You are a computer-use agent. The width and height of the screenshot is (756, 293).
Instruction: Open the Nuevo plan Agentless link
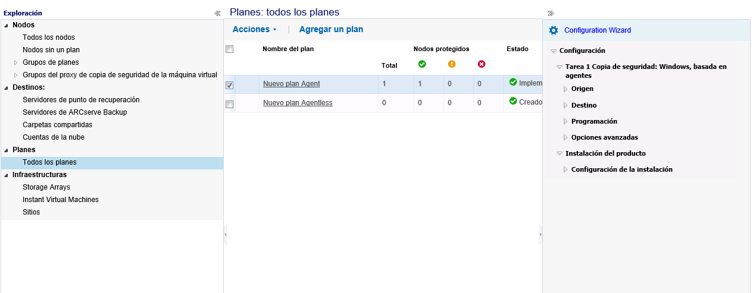point(298,103)
